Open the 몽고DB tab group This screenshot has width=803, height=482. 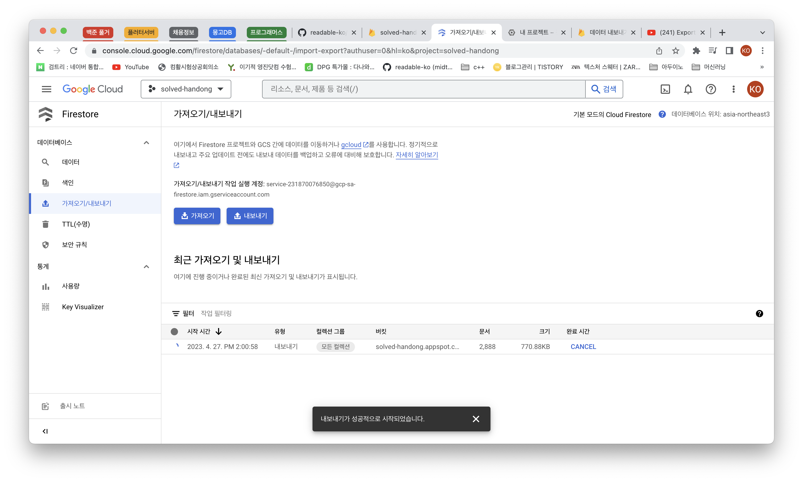(222, 33)
